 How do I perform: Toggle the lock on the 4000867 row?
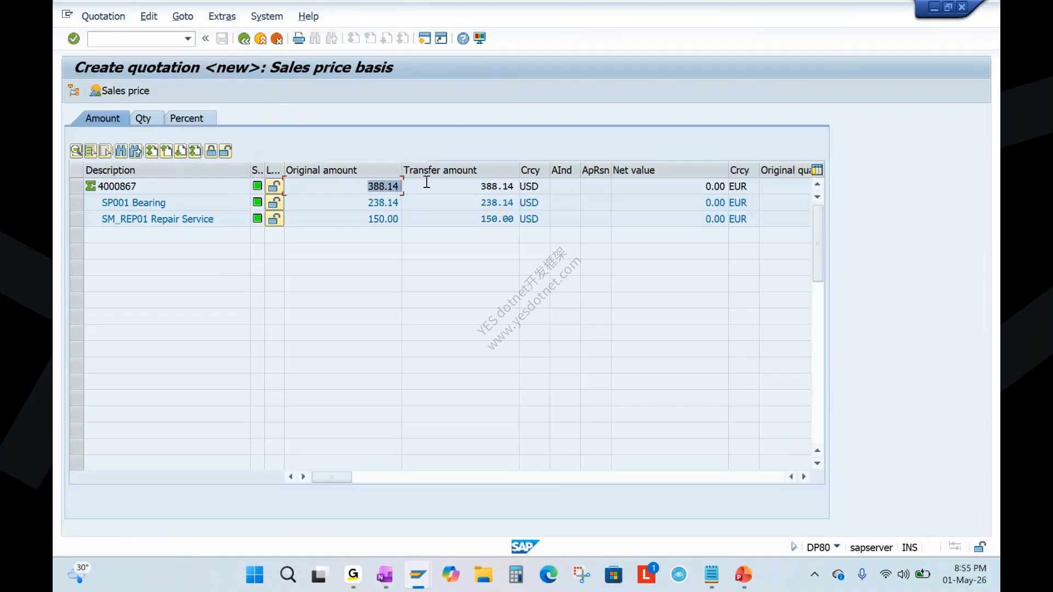[274, 186]
